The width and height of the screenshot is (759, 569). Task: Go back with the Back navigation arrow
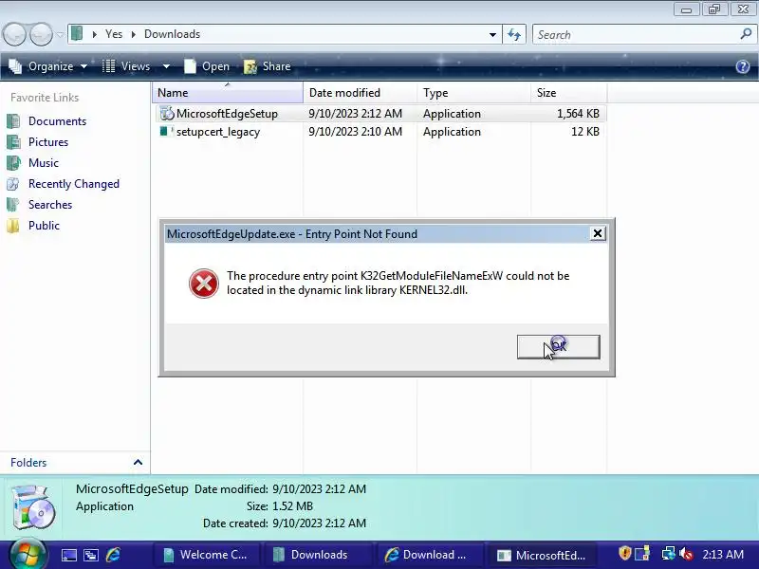14,34
